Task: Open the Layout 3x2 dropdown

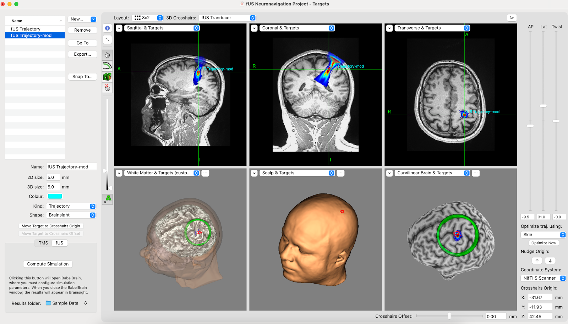Action: (x=148, y=17)
